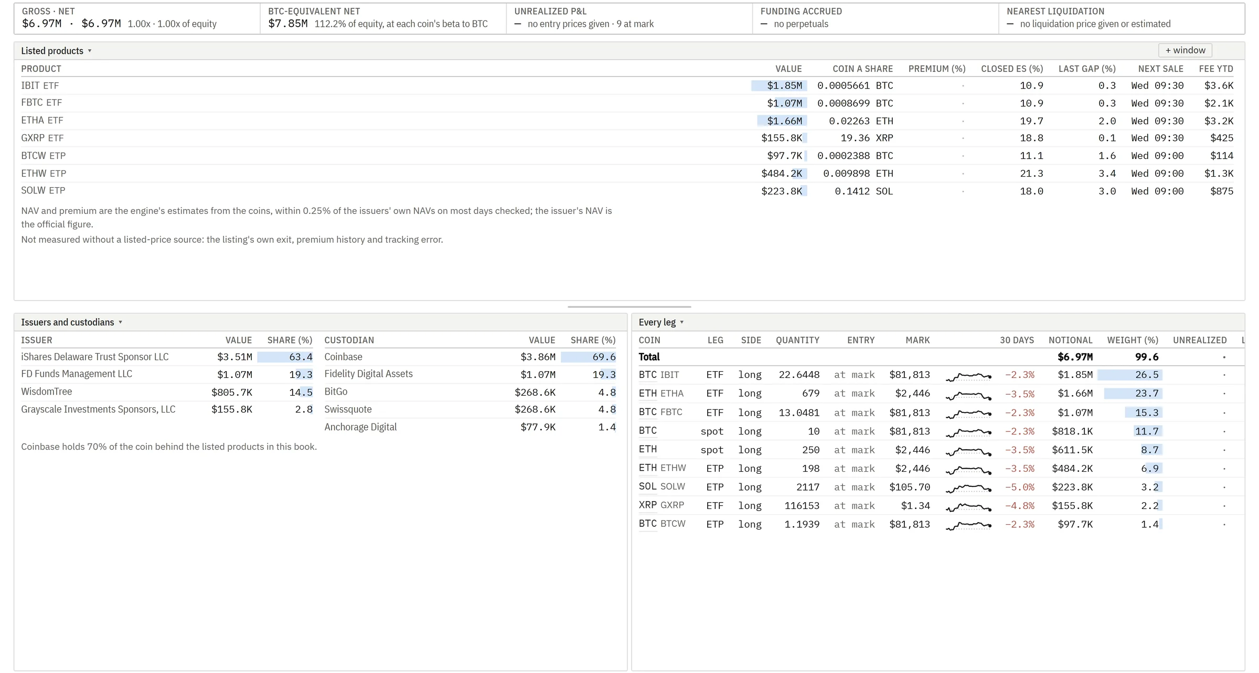Click the panel divider handle below Listed products
The image size is (1259, 673).
coord(629,307)
